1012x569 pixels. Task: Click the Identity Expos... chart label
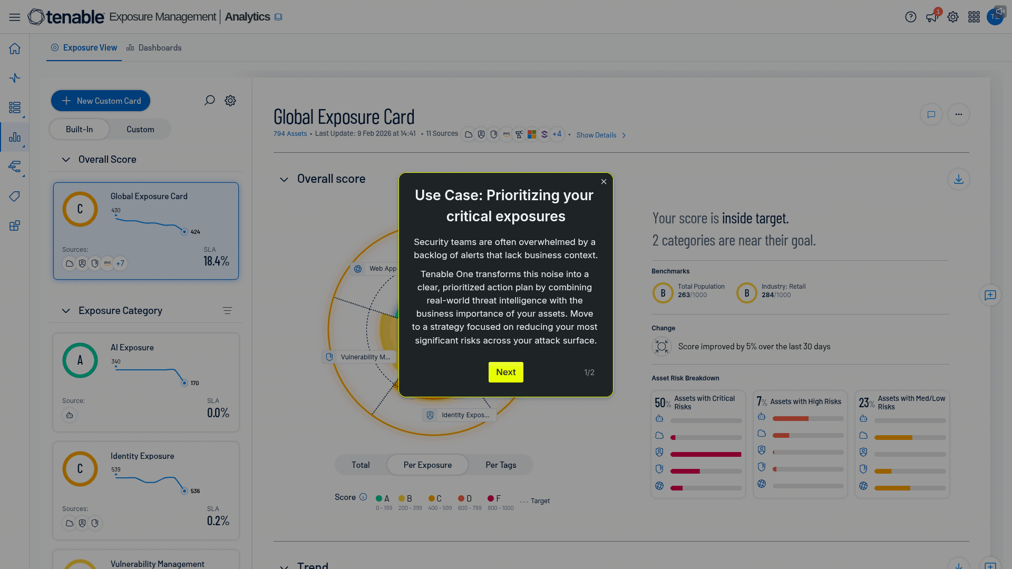coord(460,415)
